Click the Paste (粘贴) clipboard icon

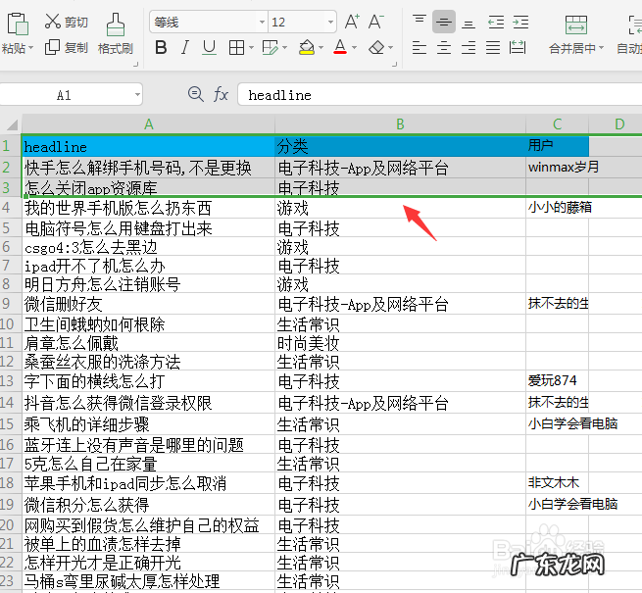coord(18,24)
